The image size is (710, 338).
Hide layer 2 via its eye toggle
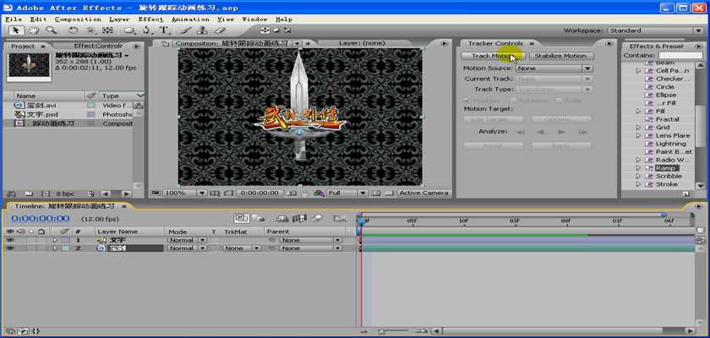point(9,248)
